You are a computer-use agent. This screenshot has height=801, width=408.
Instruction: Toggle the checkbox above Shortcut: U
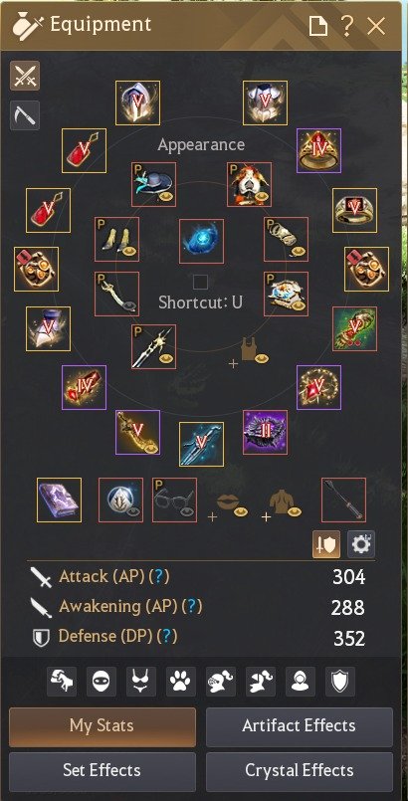pyautogui.click(x=201, y=282)
